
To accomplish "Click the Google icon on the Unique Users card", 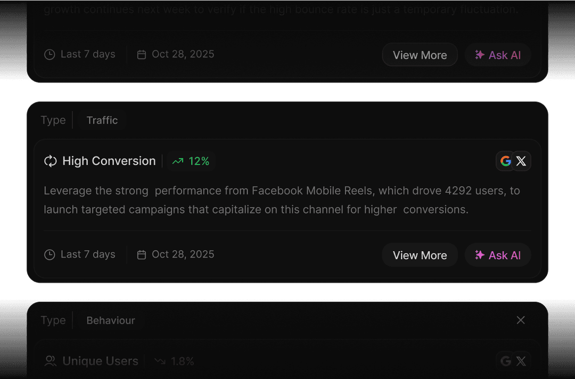I will tap(505, 361).
